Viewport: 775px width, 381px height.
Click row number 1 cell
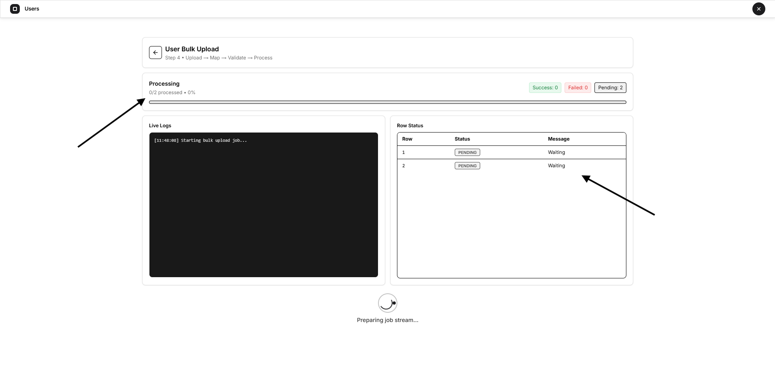(x=403, y=152)
